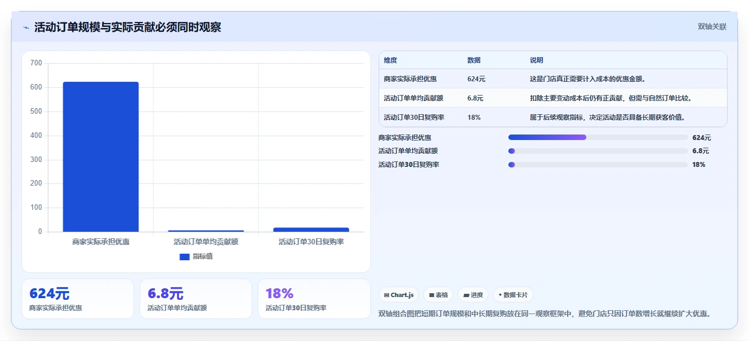
Task: Click the 活动订单30日复购率 progress bar
Action: tap(598, 165)
